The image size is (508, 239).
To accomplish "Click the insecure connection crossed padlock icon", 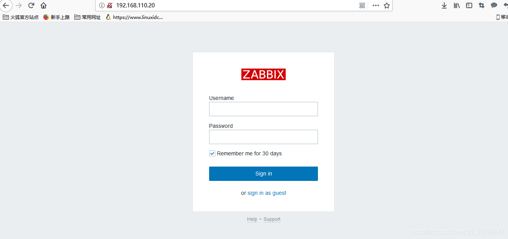I will point(110,5).
